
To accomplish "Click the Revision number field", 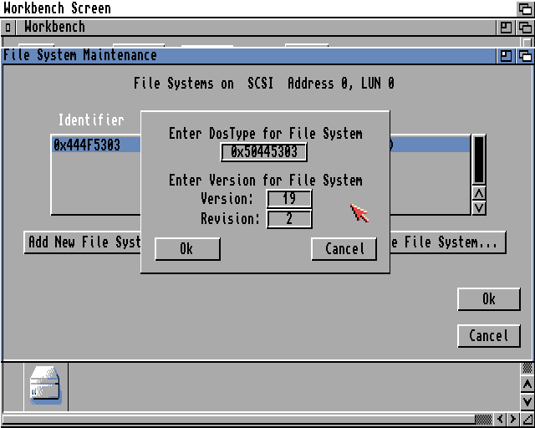I will point(289,219).
